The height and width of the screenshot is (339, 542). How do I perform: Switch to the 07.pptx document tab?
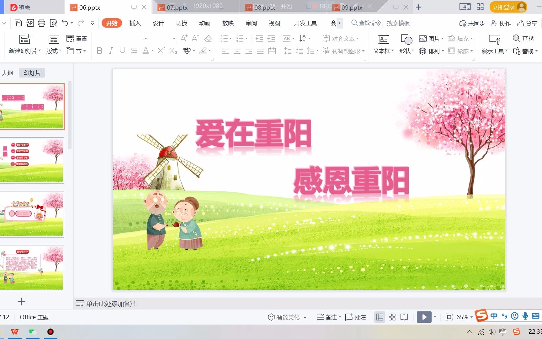[177, 7]
